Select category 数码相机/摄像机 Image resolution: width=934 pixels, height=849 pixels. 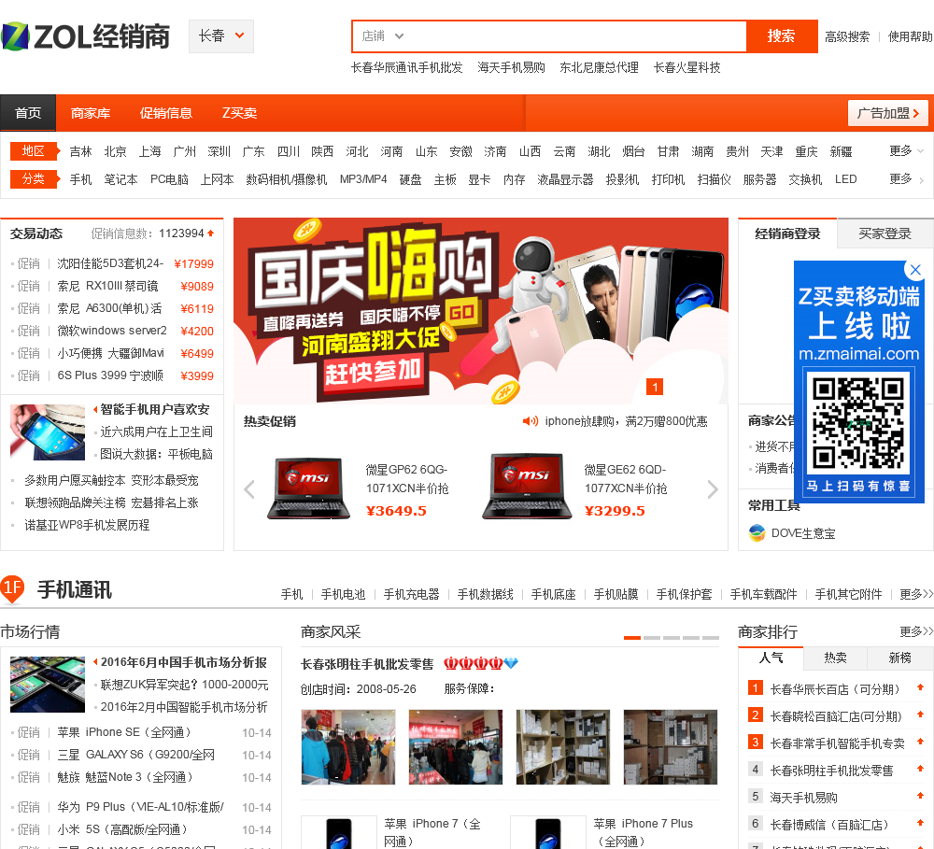[x=287, y=179]
